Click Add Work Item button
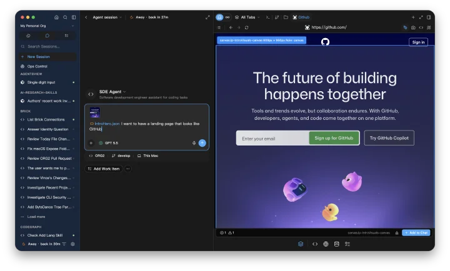 pos(104,169)
